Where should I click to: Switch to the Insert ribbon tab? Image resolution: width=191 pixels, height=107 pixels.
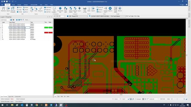point(13,5)
